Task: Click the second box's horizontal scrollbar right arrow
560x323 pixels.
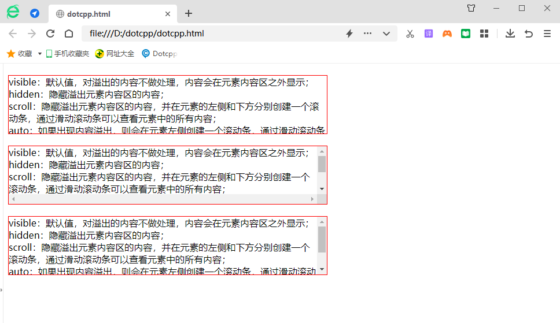Action: [x=312, y=199]
